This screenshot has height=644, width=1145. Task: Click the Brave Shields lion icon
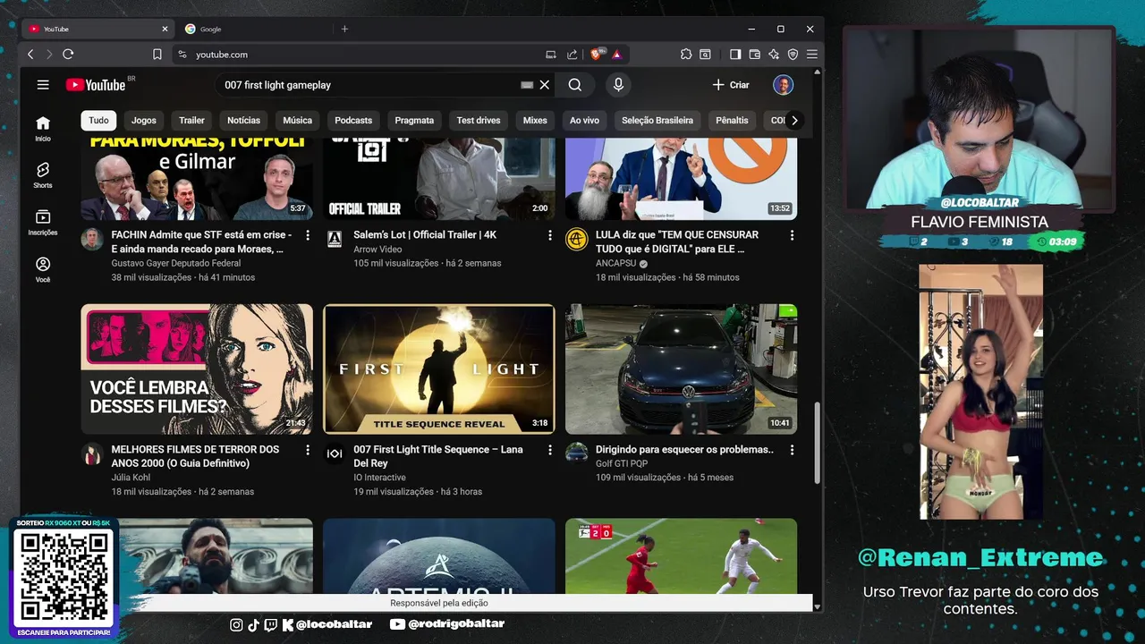tap(597, 55)
